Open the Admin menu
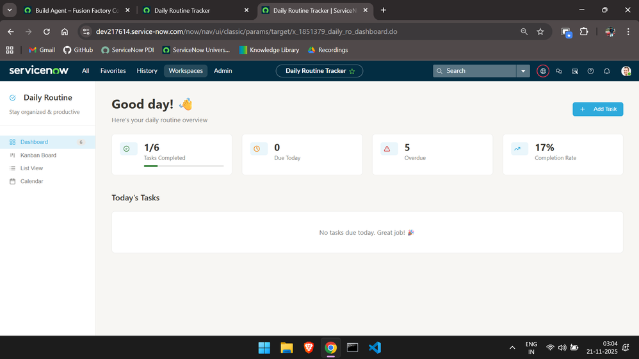Viewport: 639px width, 359px height. click(x=223, y=71)
